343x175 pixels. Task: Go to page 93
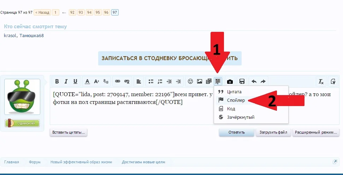81,12
